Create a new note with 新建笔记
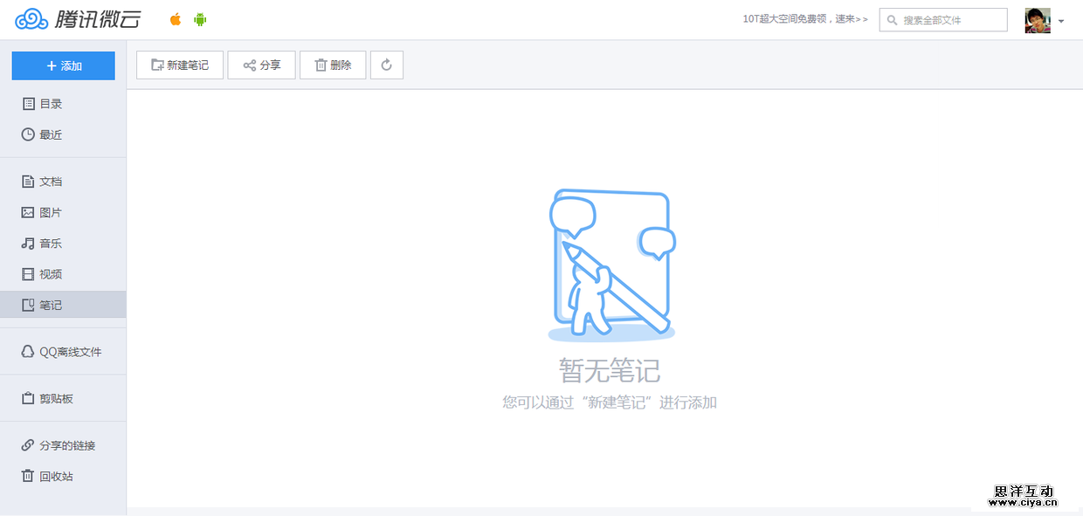 pyautogui.click(x=180, y=65)
